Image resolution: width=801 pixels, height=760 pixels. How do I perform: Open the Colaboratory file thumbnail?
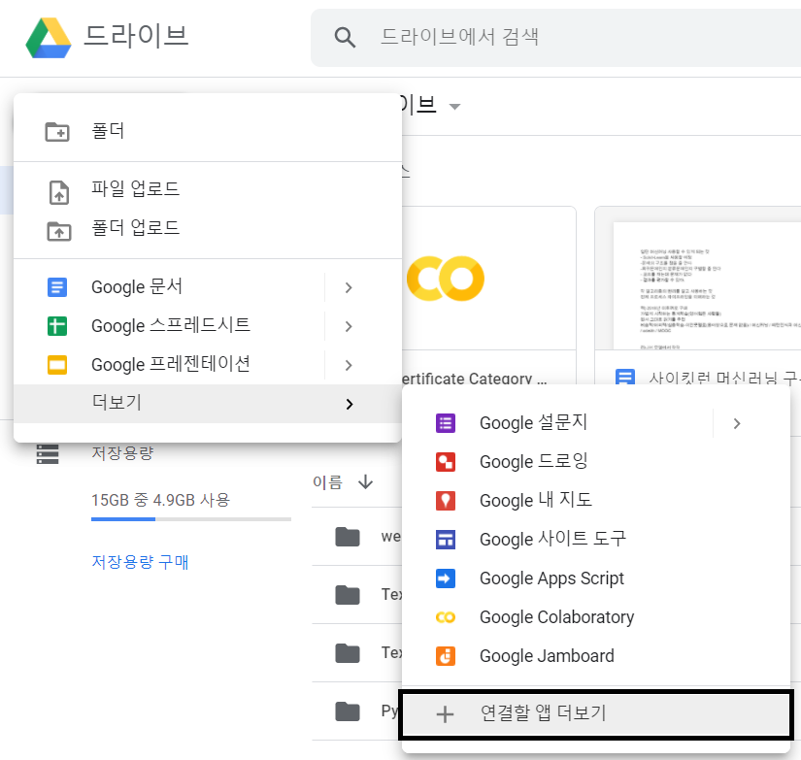coord(489,279)
